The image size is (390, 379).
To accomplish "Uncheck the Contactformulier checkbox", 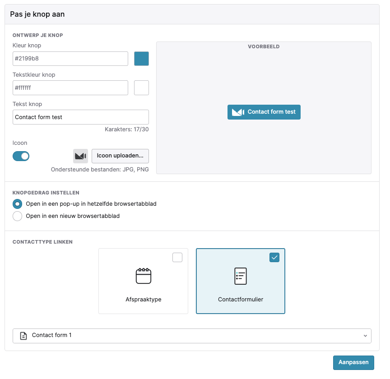I will click(x=274, y=257).
